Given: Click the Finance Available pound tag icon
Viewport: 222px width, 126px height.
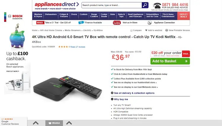Looking at the screenshot, I should (81, 22).
